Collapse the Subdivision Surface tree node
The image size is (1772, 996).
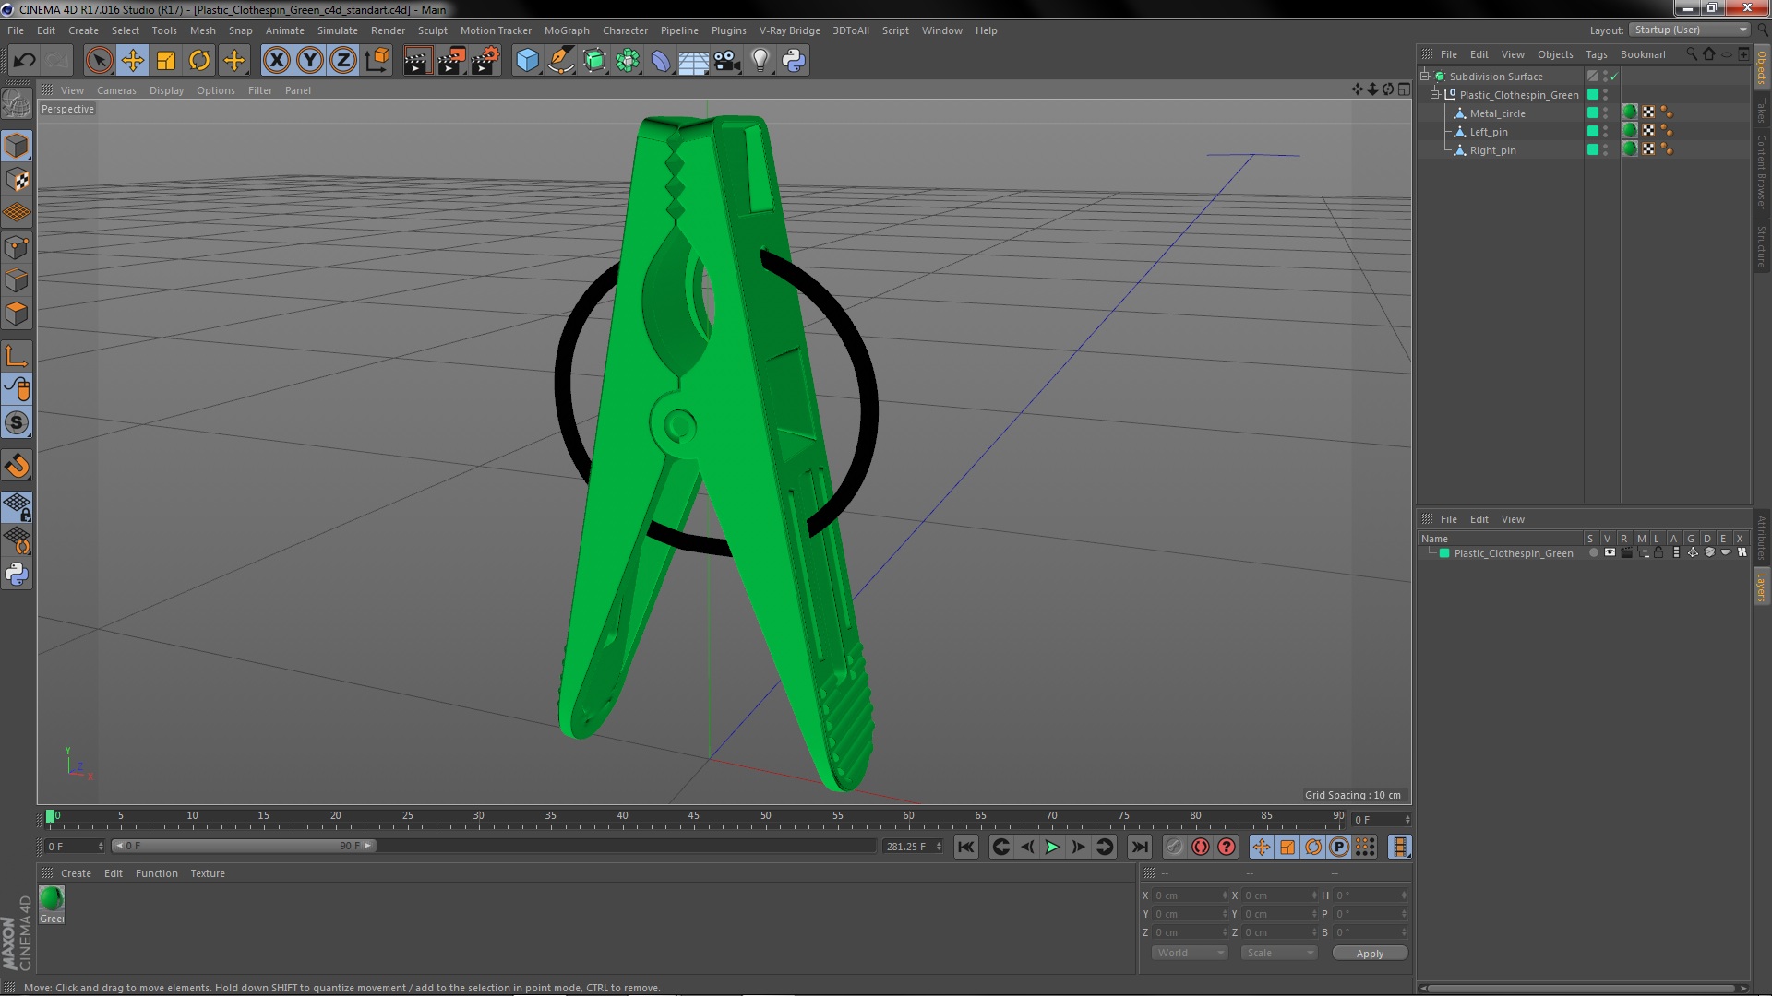[x=1425, y=77]
